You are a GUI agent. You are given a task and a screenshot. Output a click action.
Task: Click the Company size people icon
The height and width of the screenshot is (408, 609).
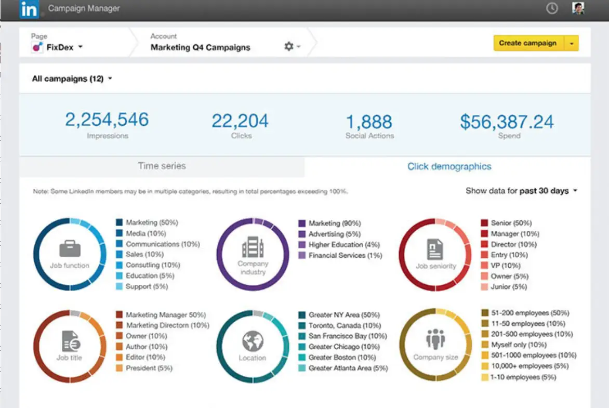tap(435, 340)
